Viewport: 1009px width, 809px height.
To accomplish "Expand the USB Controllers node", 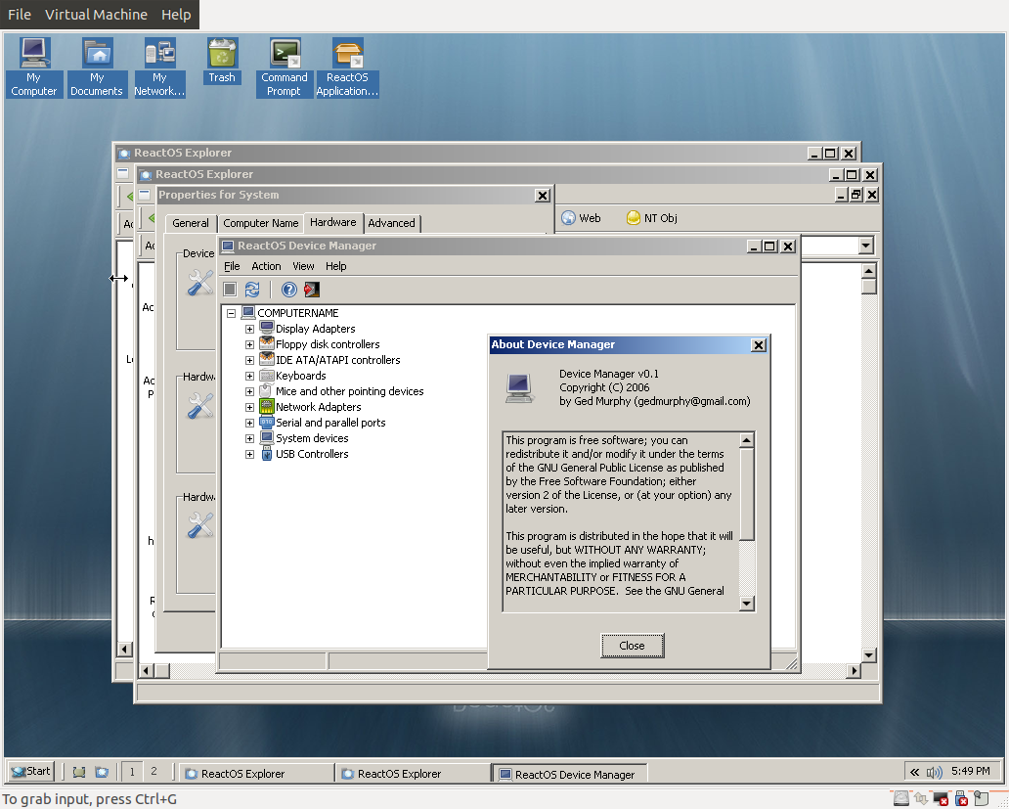I will 249,453.
